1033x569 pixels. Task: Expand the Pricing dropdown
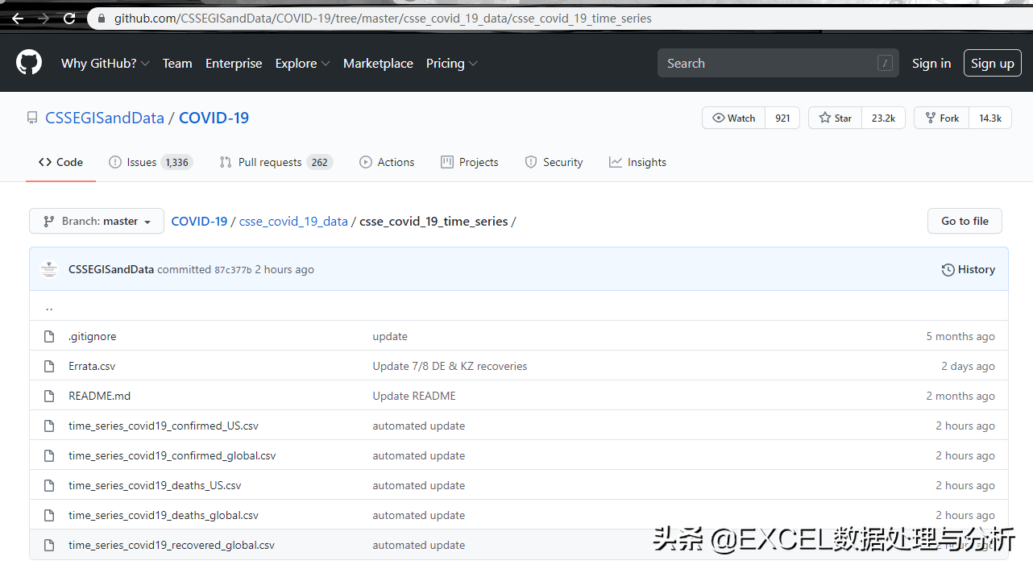[x=452, y=64]
